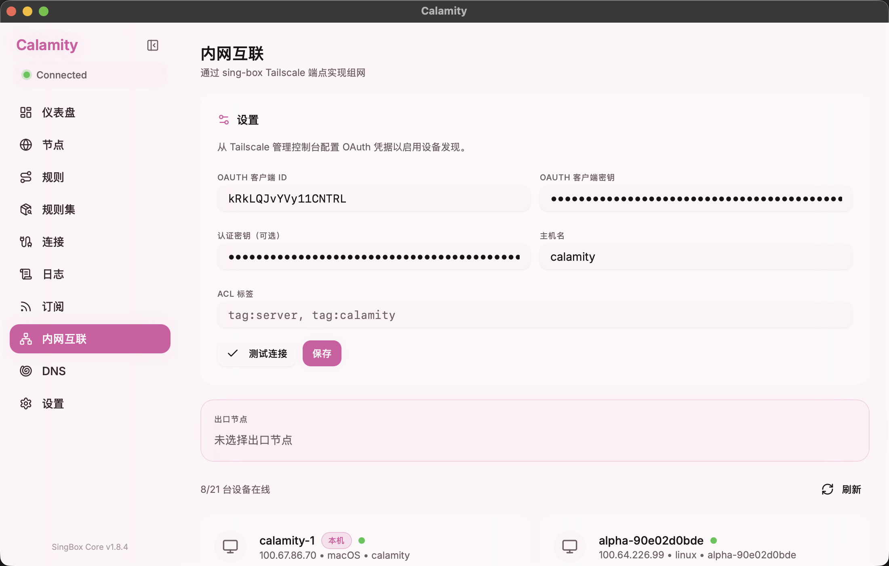This screenshot has height=566, width=889.
Task: Click the 测试连接 test connection button
Action: 257,353
